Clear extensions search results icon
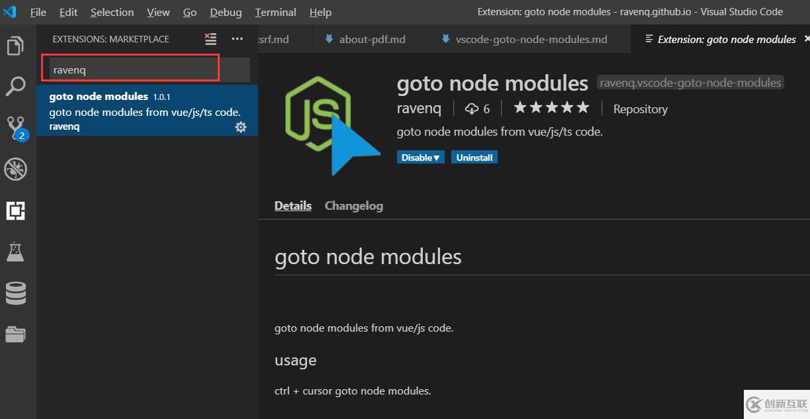This screenshot has width=810, height=419. coord(210,39)
